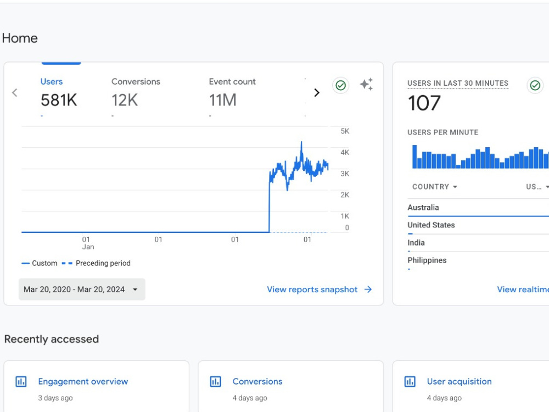Click the Recently accessed heading
The height and width of the screenshot is (412, 549).
52,339
